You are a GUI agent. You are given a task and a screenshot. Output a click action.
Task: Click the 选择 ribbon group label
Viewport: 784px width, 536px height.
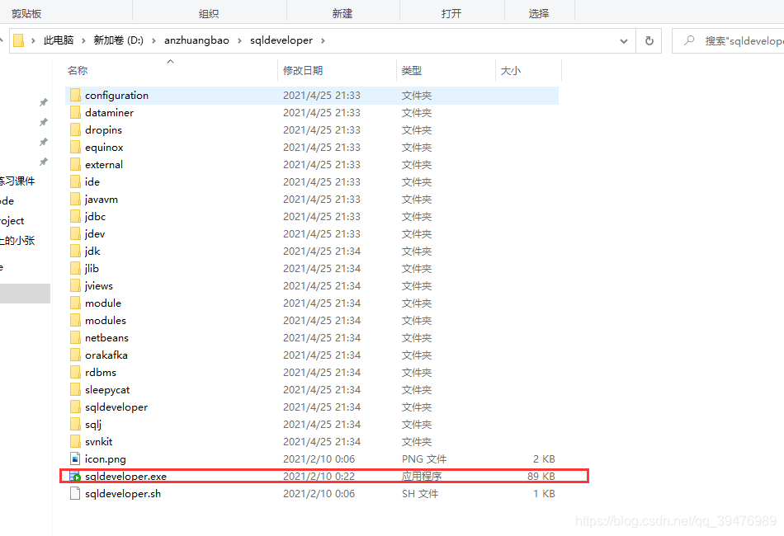[x=539, y=14]
